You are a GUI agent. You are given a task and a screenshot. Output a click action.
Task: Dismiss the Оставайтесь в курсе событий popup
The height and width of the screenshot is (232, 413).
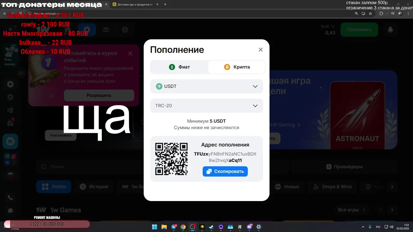[130, 53]
